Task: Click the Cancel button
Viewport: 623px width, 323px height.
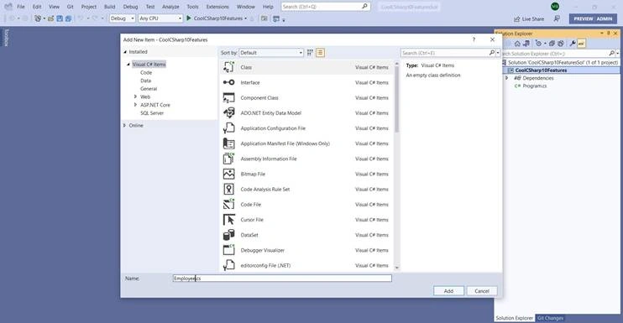Action: click(x=482, y=291)
